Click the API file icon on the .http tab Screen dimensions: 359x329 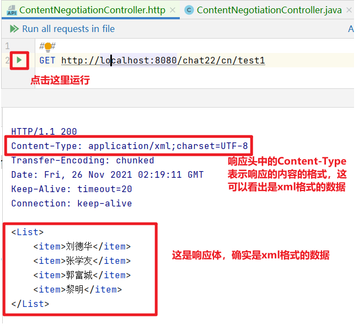click(x=10, y=10)
